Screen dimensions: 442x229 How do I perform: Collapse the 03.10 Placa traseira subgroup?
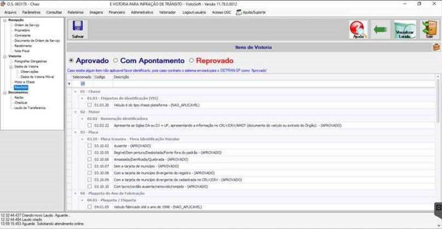tap(82, 139)
